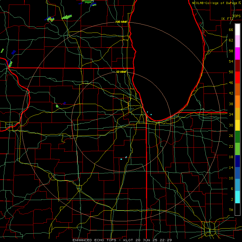Select the black TH threshold block in the legend
The height and width of the screenshot is (242, 242).
[237, 209]
